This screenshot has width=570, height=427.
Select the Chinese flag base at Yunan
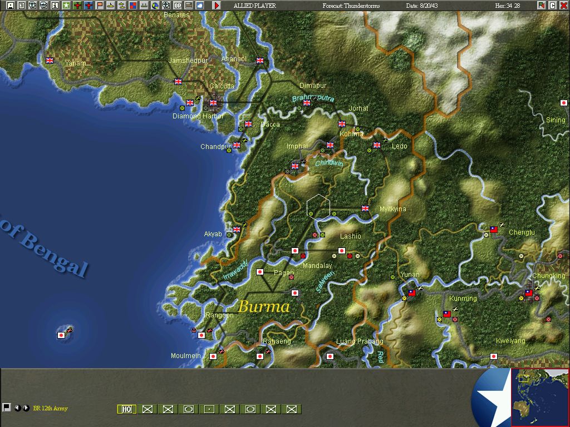(x=411, y=292)
